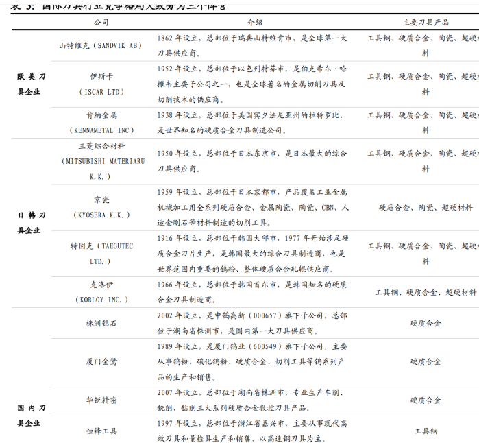Image resolution: width=479 pixels, height=443 pixels.
Task: Select the 特固克 (TAEGUTEC LTD.) cell
Action: [x=101, y=254]
